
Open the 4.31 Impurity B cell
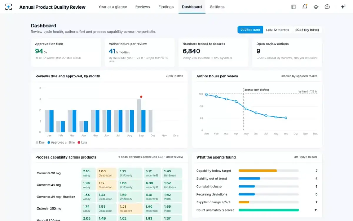pos(152,197)
